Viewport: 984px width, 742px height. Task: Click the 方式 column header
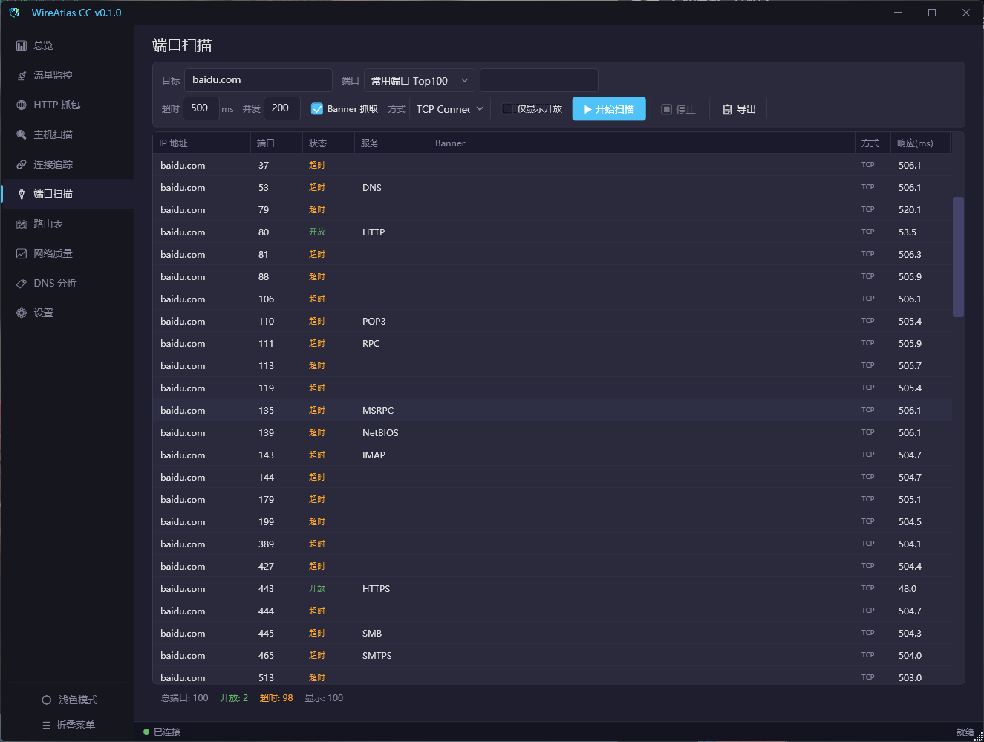(x=873, y=143)
